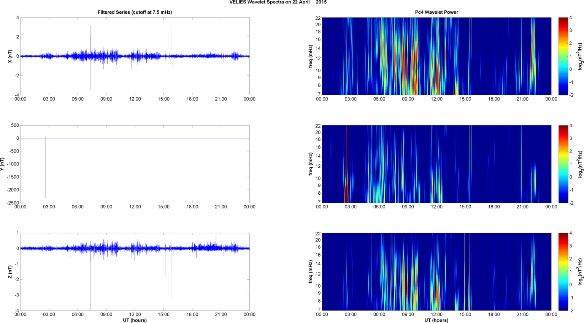This screenshot has height=323, width=584.
Task: Click the 14 frequency tick of the middle spectrogram
Action: click(x=318, y=156)
